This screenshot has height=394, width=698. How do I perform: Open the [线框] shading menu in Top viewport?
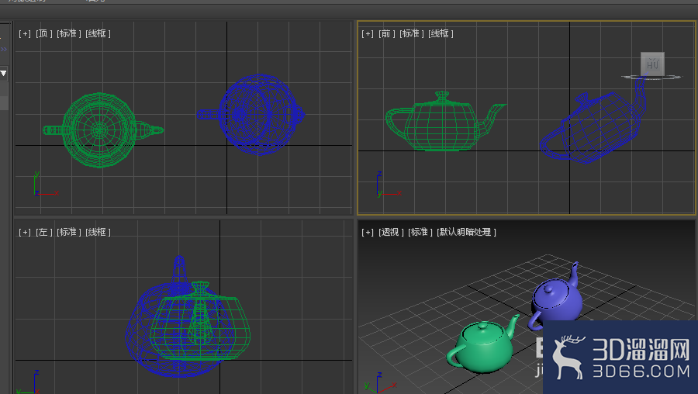[x=98, y=33]
